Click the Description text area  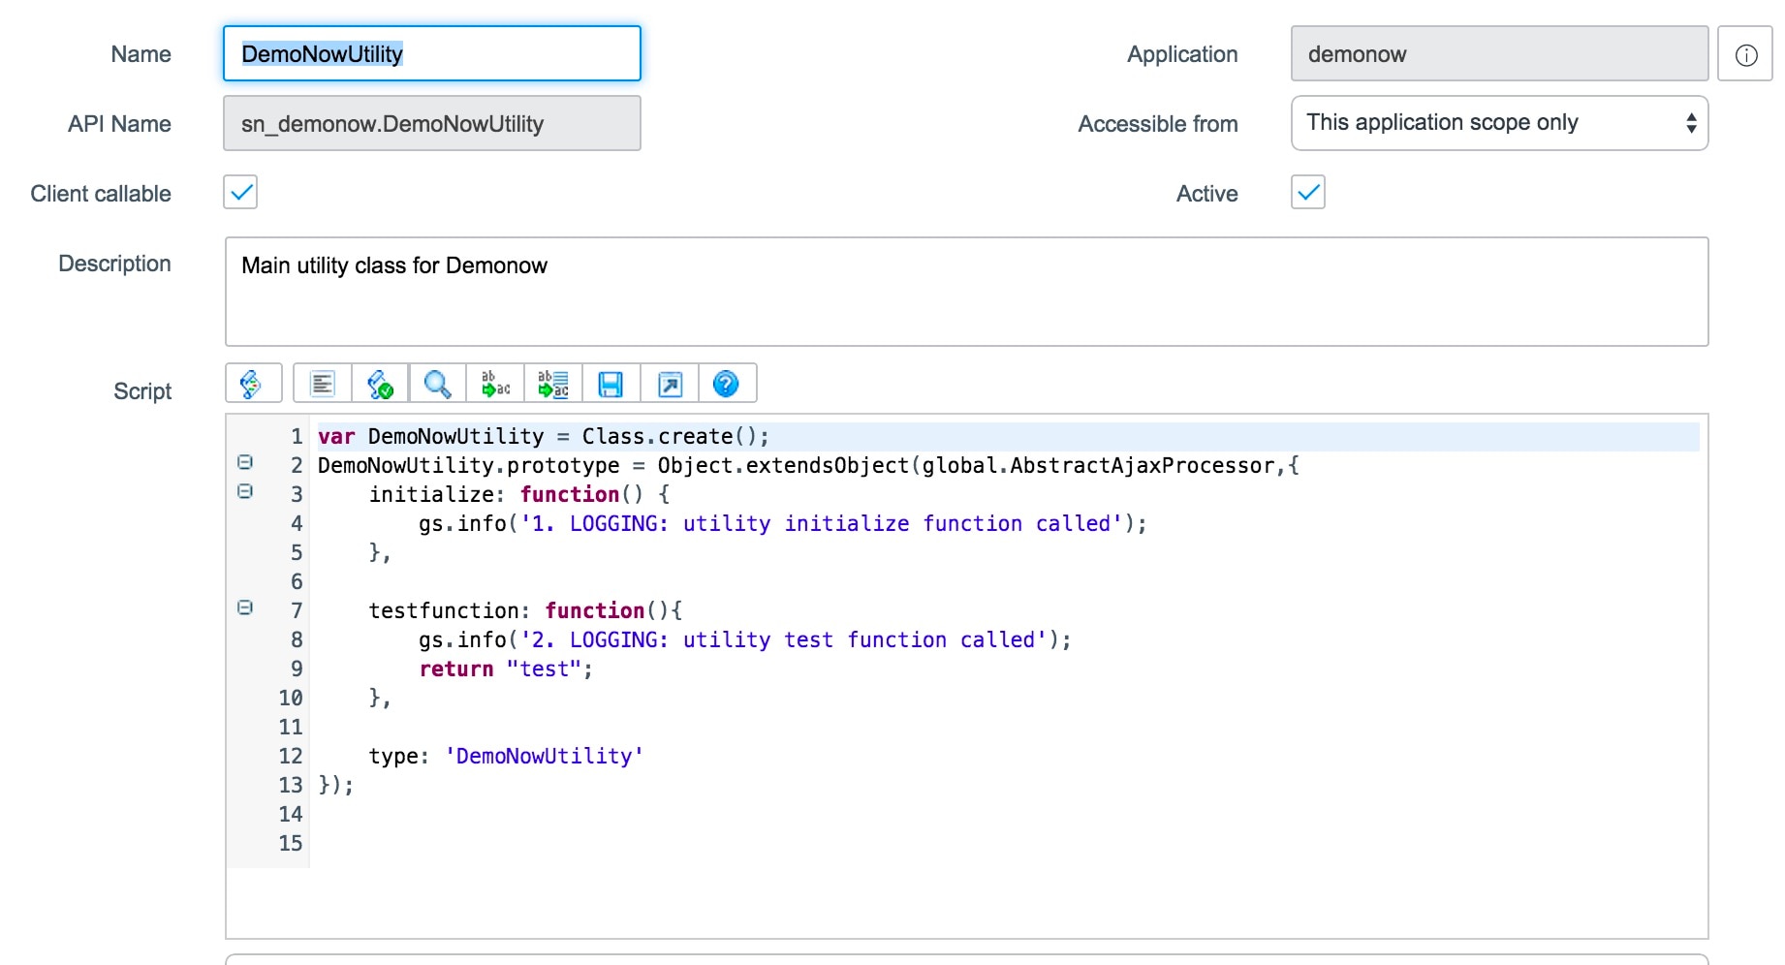click(x=965, y=292)
